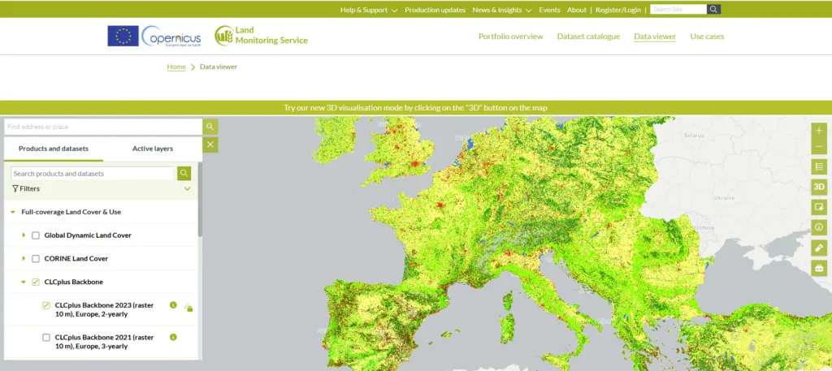Open Dataset catalogue menu item
The height and width of the screenshot is (371, 832).
click(588, 37)
